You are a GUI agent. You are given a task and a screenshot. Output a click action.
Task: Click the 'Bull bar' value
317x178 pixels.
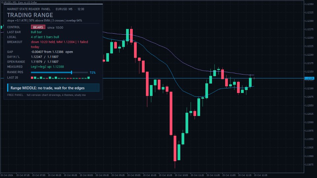(36, 32)
